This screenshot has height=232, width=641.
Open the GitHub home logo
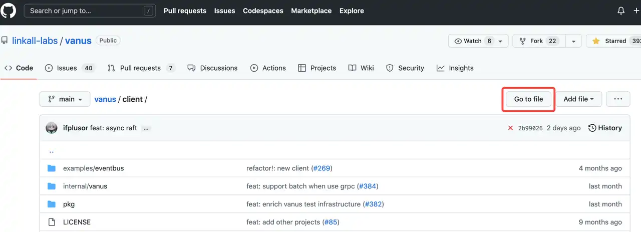pos(8,11)
